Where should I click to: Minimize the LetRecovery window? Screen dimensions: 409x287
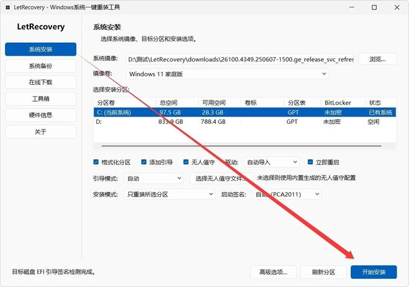(x=352, y=7)
